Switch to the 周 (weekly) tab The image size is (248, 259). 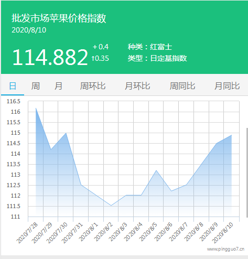[36, 86]
